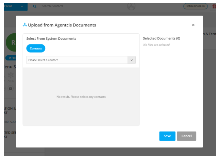
Task: Focus the Search Contacts field
Action: point(52,6)
